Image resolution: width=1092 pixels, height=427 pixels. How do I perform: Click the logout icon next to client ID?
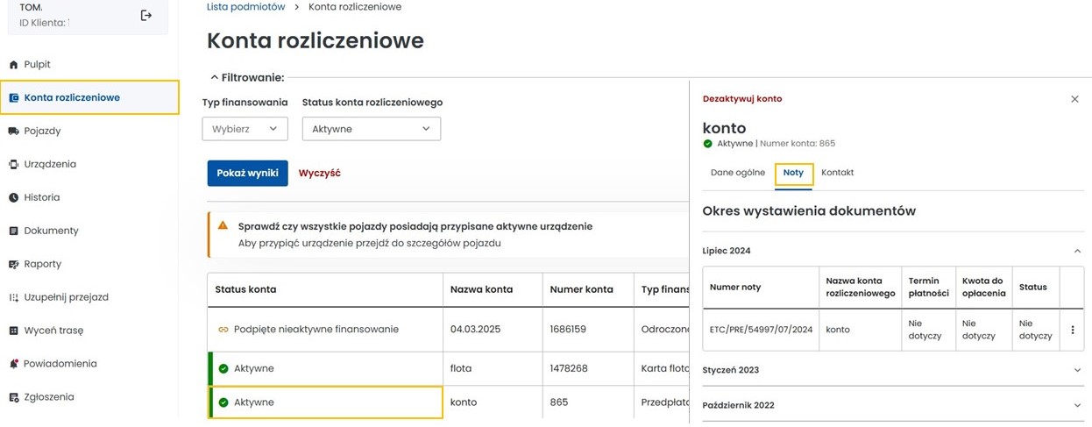coord(146,15)
